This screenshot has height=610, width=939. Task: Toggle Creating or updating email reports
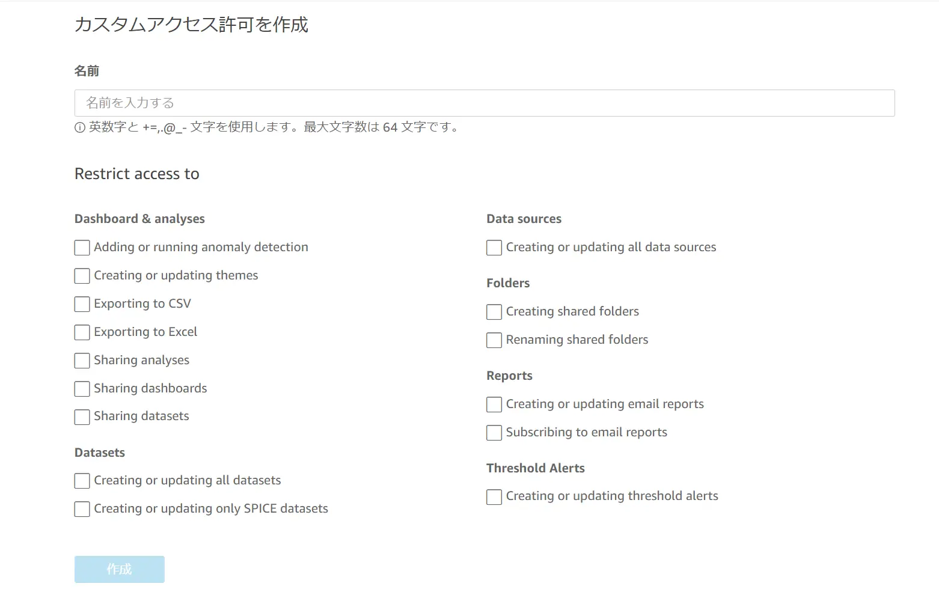point(494,404)
